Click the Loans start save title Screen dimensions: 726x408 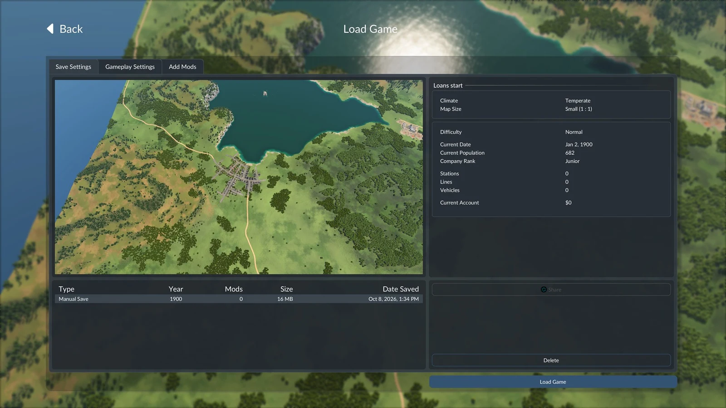[448, 85]
